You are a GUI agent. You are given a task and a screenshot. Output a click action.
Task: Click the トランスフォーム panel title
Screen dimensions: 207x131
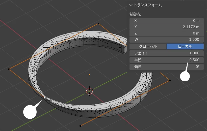point(148,5)
